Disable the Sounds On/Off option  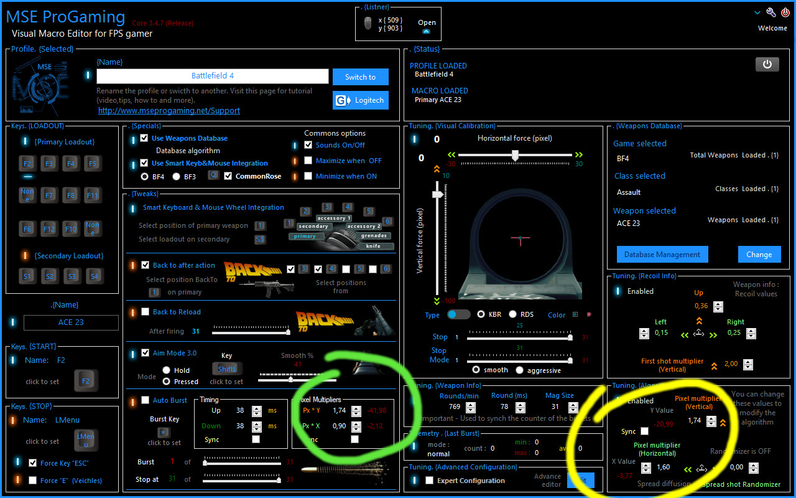tap(308, 145)
